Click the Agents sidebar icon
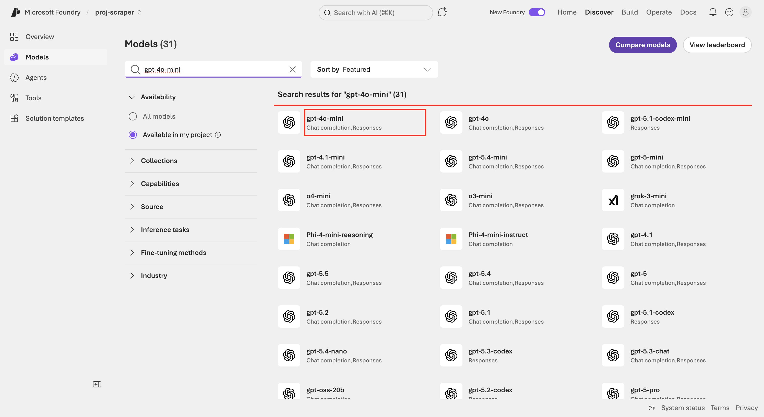 coord(14,78)
